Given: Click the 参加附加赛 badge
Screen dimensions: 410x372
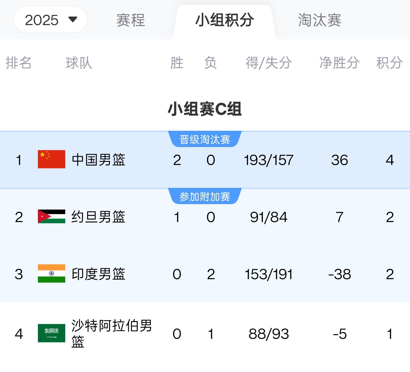Looking at the screenshot, I should pyautogui.click(x=205, y=196).
